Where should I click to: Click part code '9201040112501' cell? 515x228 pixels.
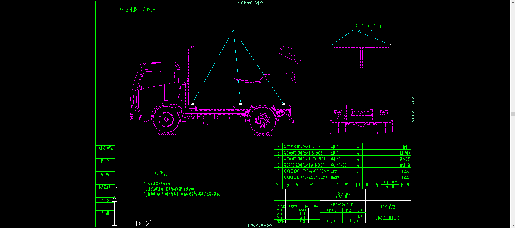(292, 165)
